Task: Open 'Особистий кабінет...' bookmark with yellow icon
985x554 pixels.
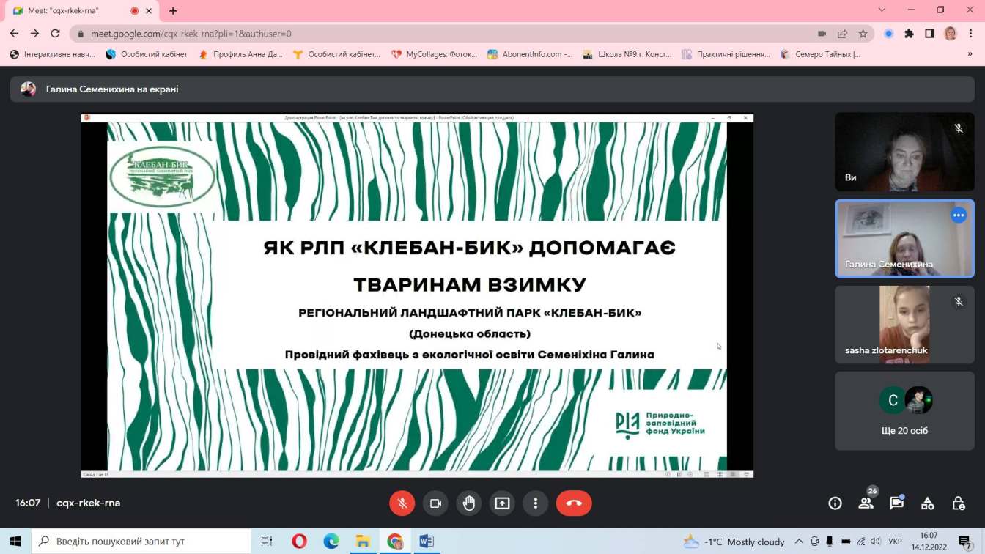Action: click(336, 54)
